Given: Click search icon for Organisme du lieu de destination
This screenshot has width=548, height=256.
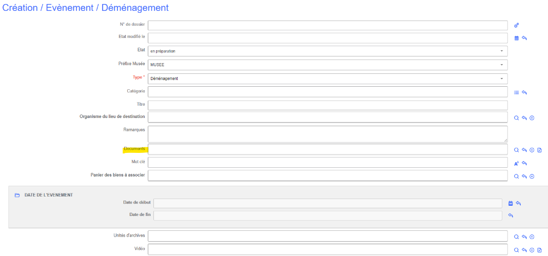Looking at the screenshot, I should (x=517, y=117).
